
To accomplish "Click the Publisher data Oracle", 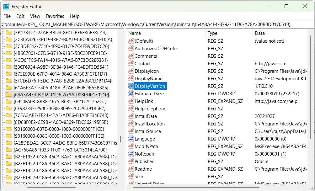I will point(261,162).
